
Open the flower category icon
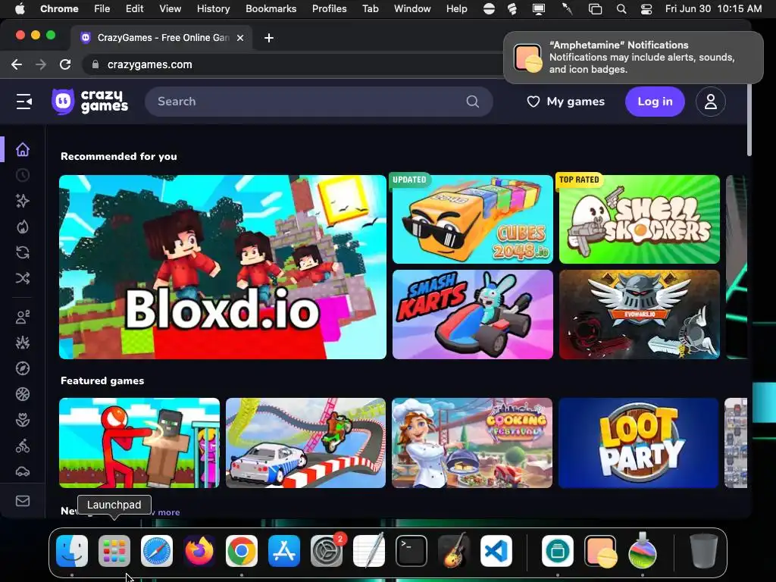pos(22,420)
